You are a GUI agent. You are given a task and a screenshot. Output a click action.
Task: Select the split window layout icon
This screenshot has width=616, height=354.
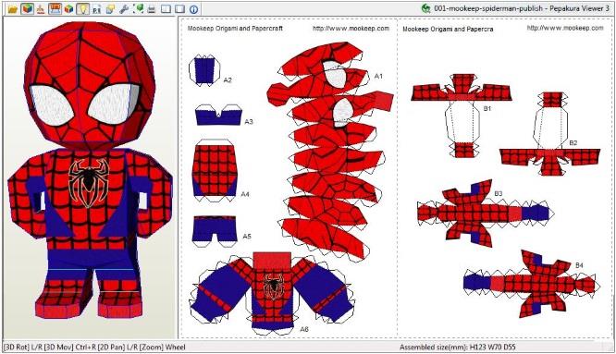pos(166,8)
